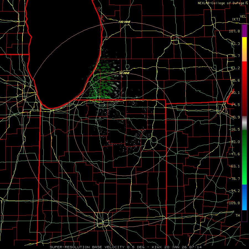Select the -78.7 legend value

click(x=234, y=179)
